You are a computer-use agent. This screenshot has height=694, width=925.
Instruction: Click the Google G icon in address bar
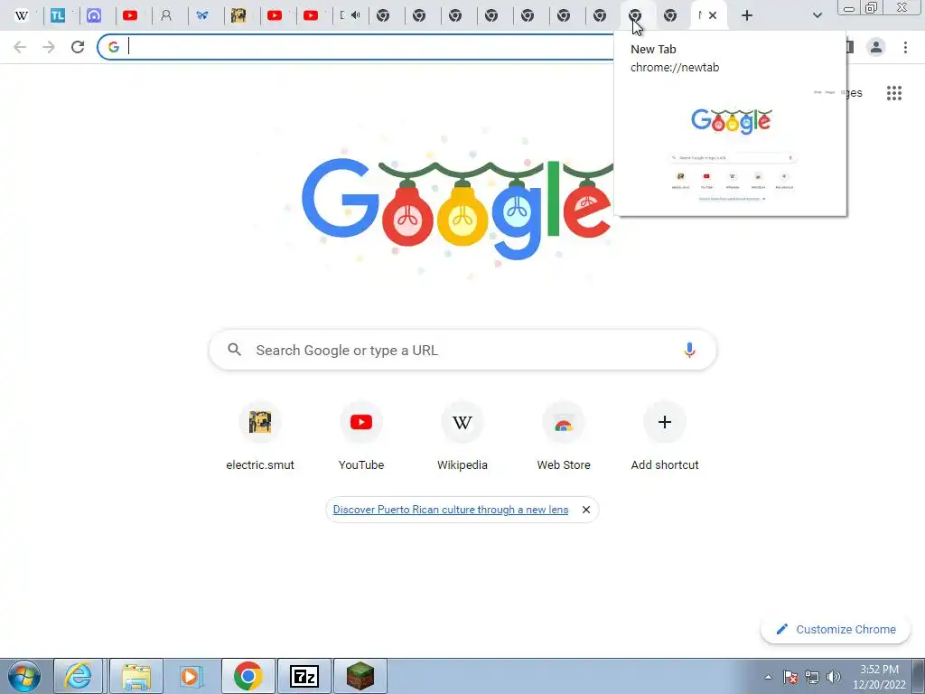pos(113,47)
